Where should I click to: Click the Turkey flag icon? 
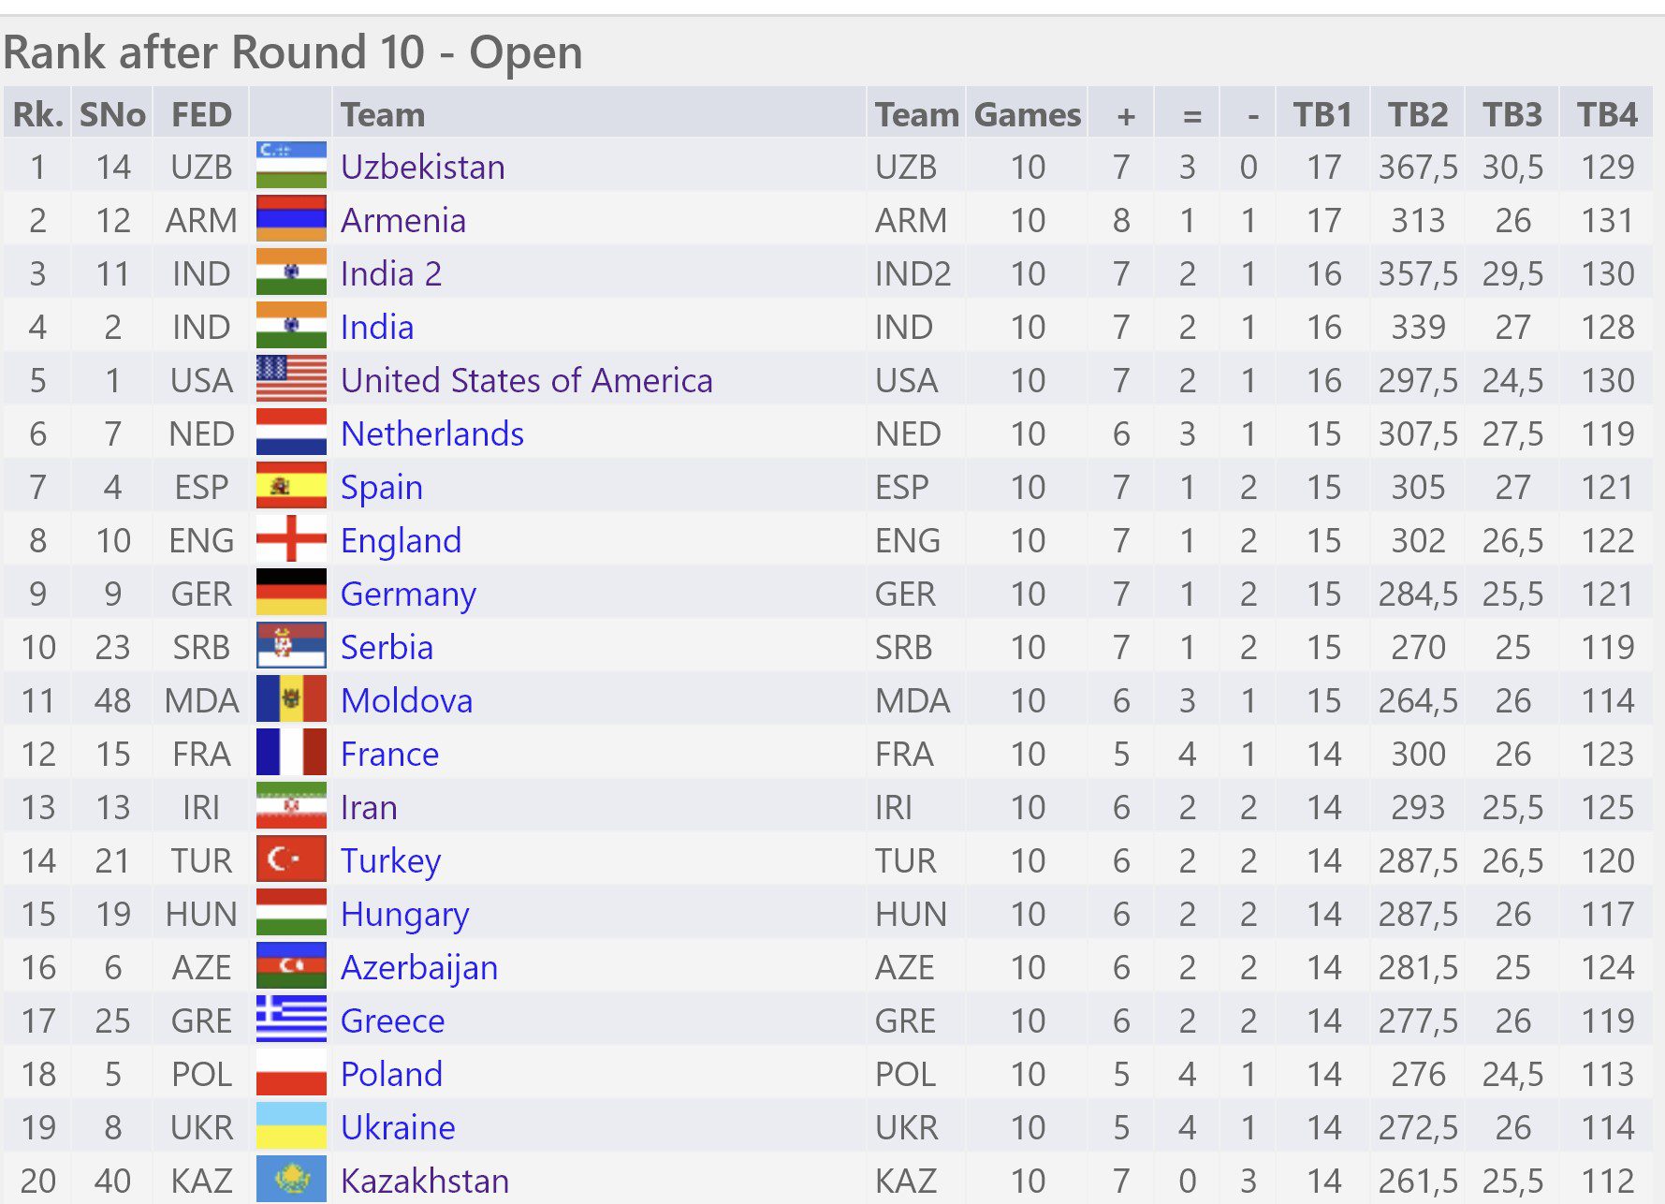(291, 859)
